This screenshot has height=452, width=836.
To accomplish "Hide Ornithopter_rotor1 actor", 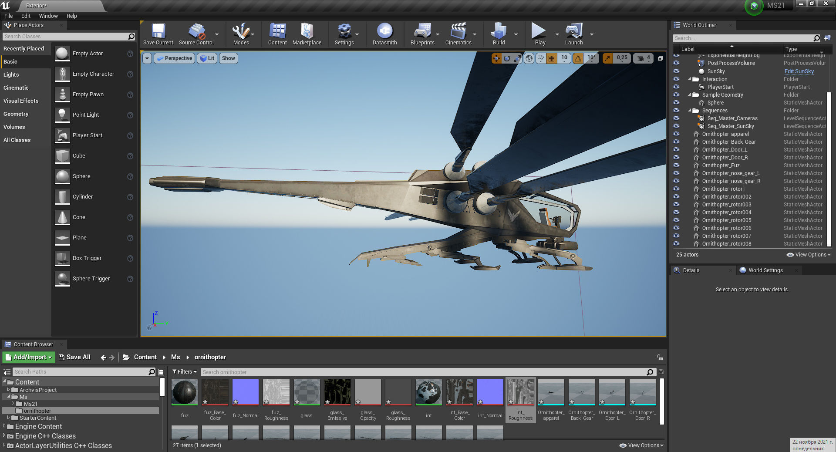I will pos(676,189).
